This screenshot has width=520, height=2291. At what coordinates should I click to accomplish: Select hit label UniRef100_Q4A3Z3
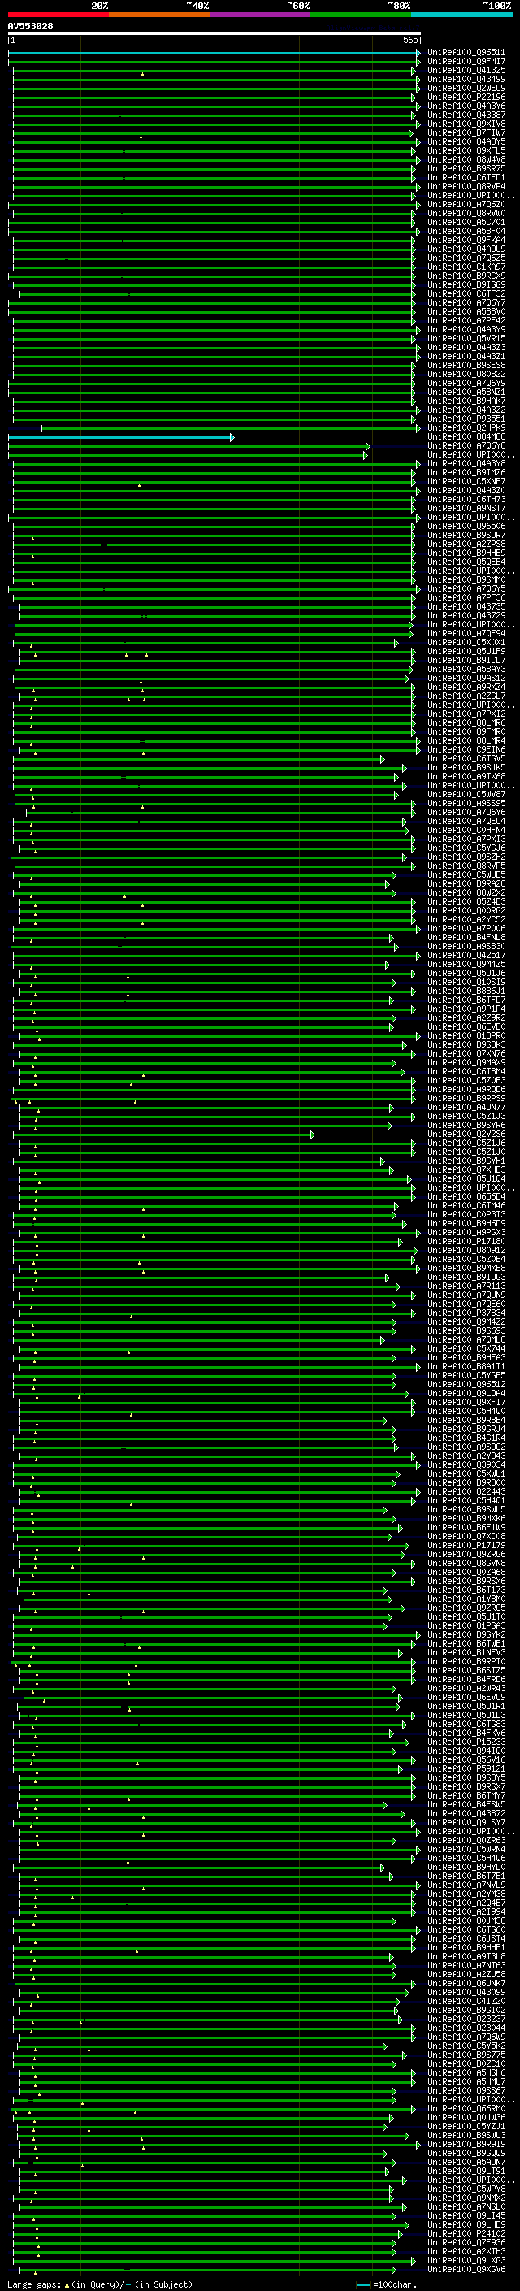(466, 348)
